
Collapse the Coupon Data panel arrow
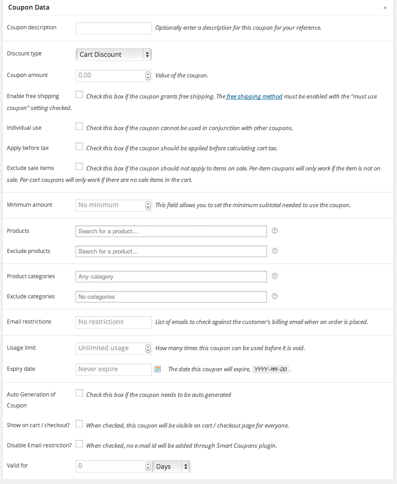click(x=386, y=8)
